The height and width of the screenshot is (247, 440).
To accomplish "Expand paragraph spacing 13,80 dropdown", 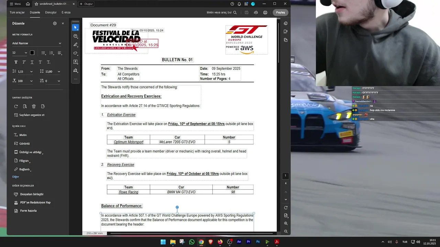I will [59, 72].
